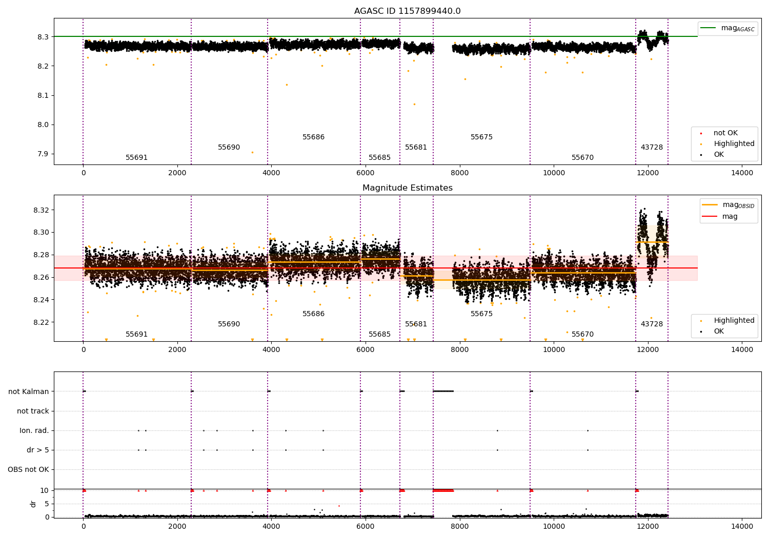Click the "not track" row label
Screen dimensions: 769x538
(33, 411)
